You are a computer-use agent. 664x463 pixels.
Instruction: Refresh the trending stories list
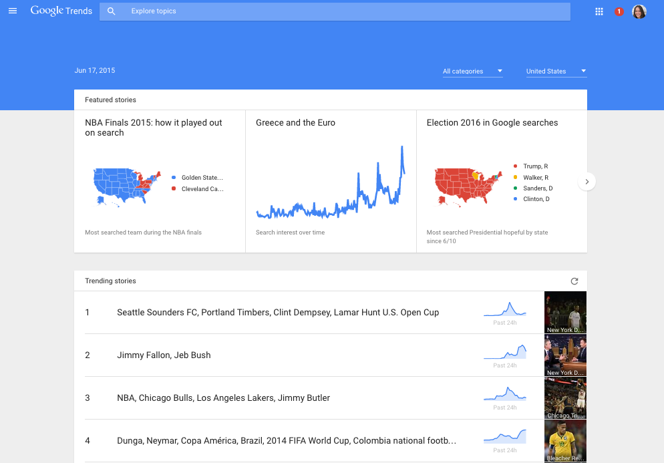(574, 281)
